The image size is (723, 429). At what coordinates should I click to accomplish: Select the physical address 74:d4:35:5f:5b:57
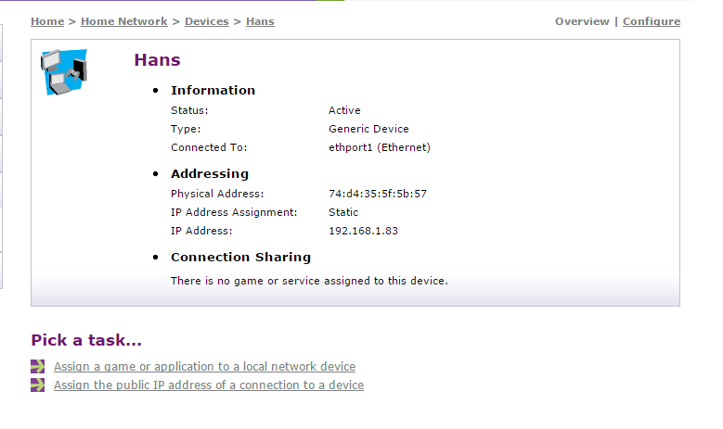coord(378,194)
